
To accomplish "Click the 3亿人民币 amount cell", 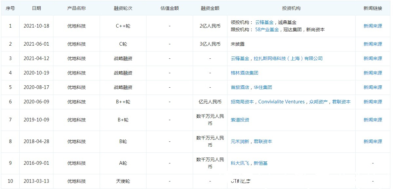I will [x=210, y=44].
